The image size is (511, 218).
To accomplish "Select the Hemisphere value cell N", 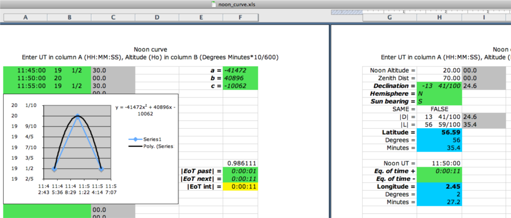I will tap(439, 94).
